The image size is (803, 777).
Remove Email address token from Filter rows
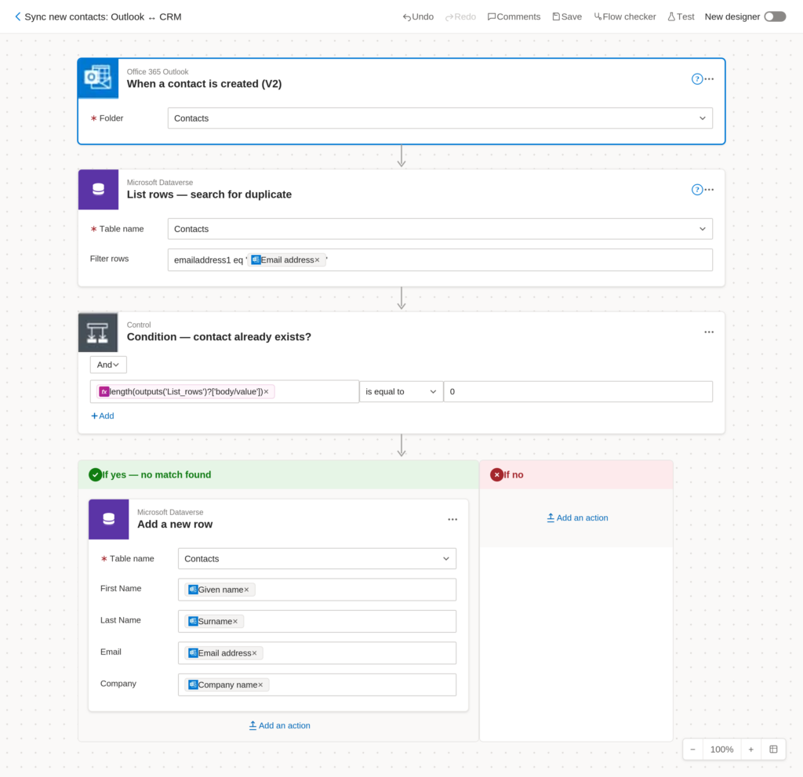(317, 260)
